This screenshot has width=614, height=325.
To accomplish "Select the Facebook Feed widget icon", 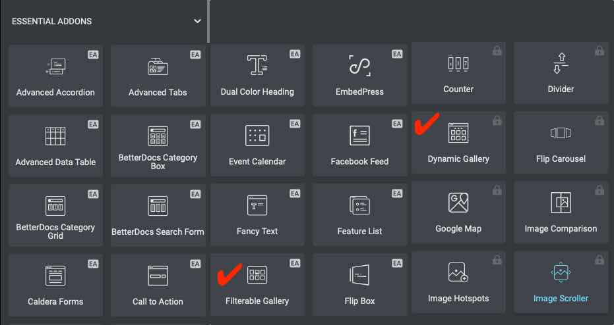I will 359,136.
